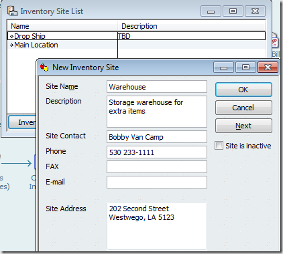This screenshot has width=283, height=254.
Task: Click the Site Address text area
Action: [157, 226]
